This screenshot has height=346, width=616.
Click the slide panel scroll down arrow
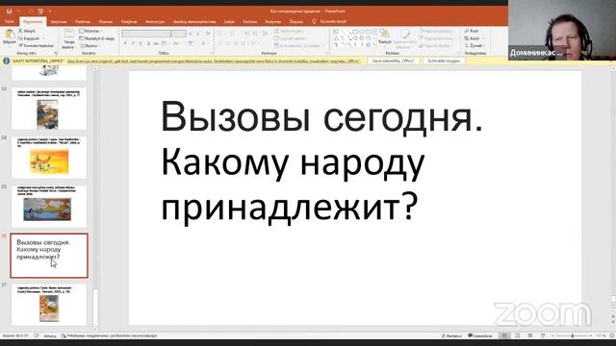pyautogui.click(x=95, y=329)
